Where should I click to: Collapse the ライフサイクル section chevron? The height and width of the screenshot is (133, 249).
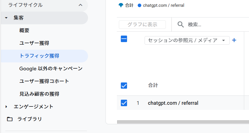coord(81,5)
